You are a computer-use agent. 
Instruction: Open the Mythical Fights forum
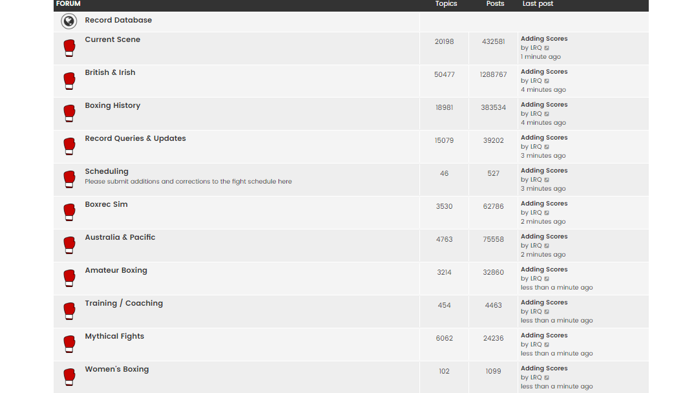[x=114, y=336]
